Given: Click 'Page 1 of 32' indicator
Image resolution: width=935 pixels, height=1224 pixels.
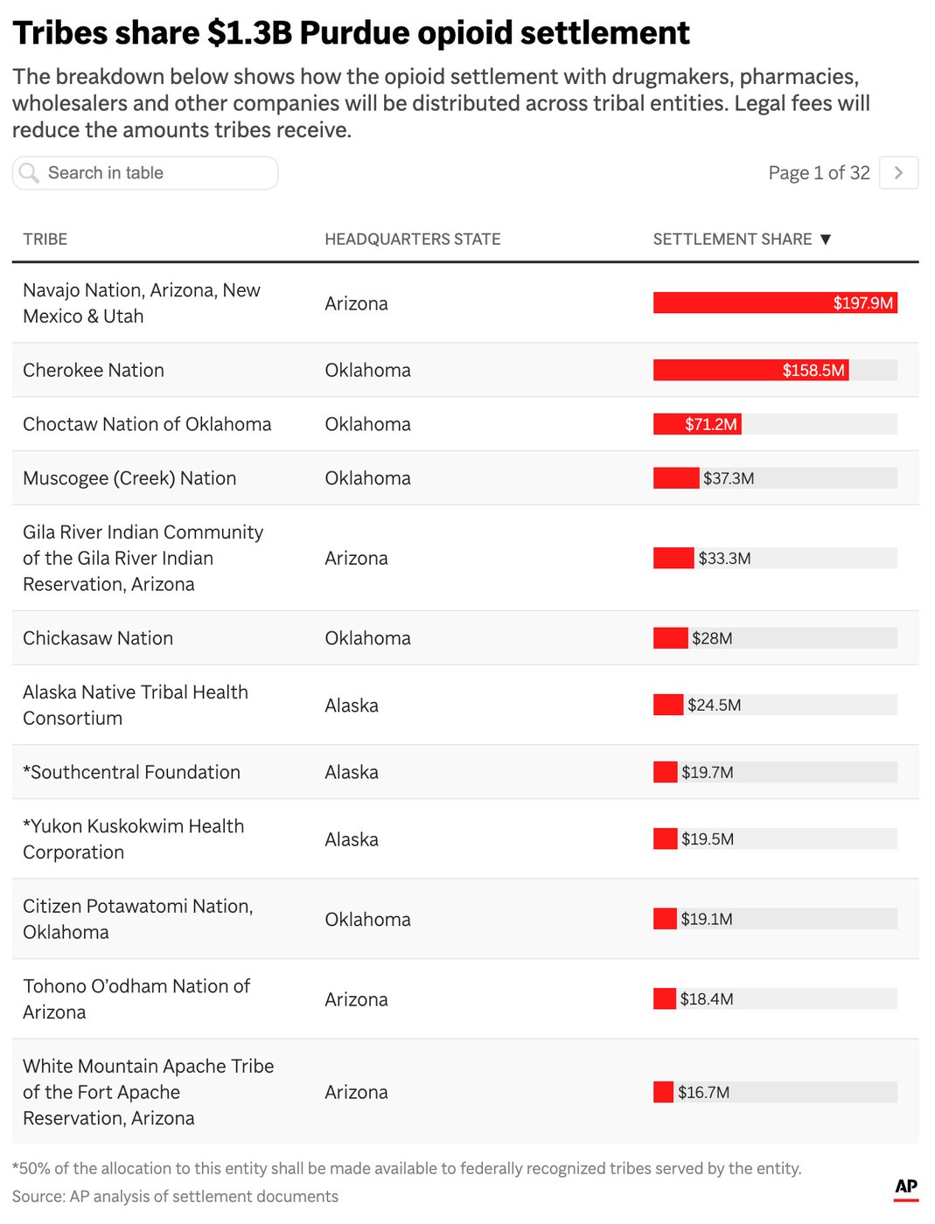Looking at the screenshot, I should pos(819,173).
